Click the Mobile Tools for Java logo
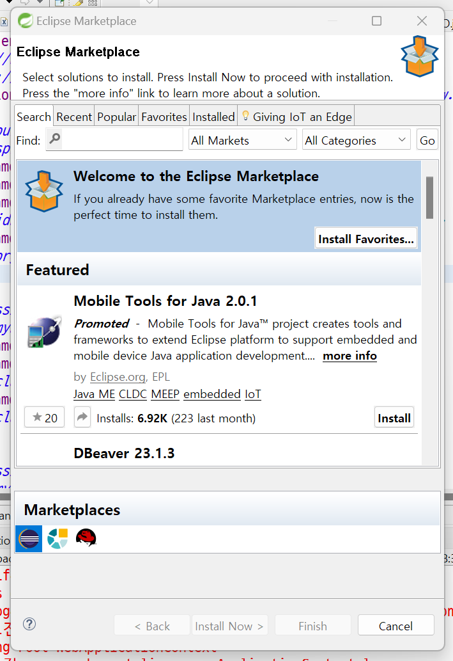The height and width of the screenshot is (661, 453). (44, 331)
